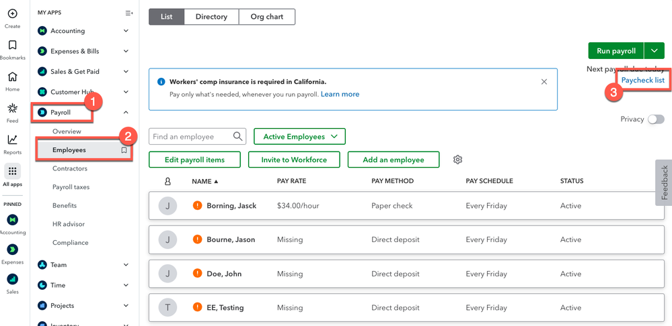Open the Feed icon

click(12, 109)
